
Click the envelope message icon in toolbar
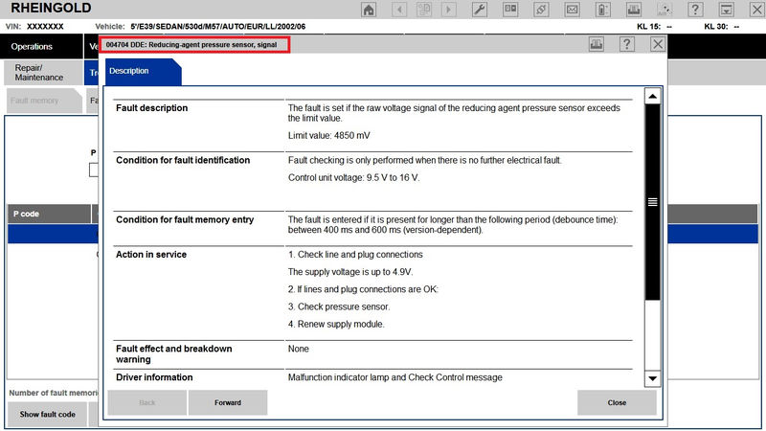click(573, 10)
